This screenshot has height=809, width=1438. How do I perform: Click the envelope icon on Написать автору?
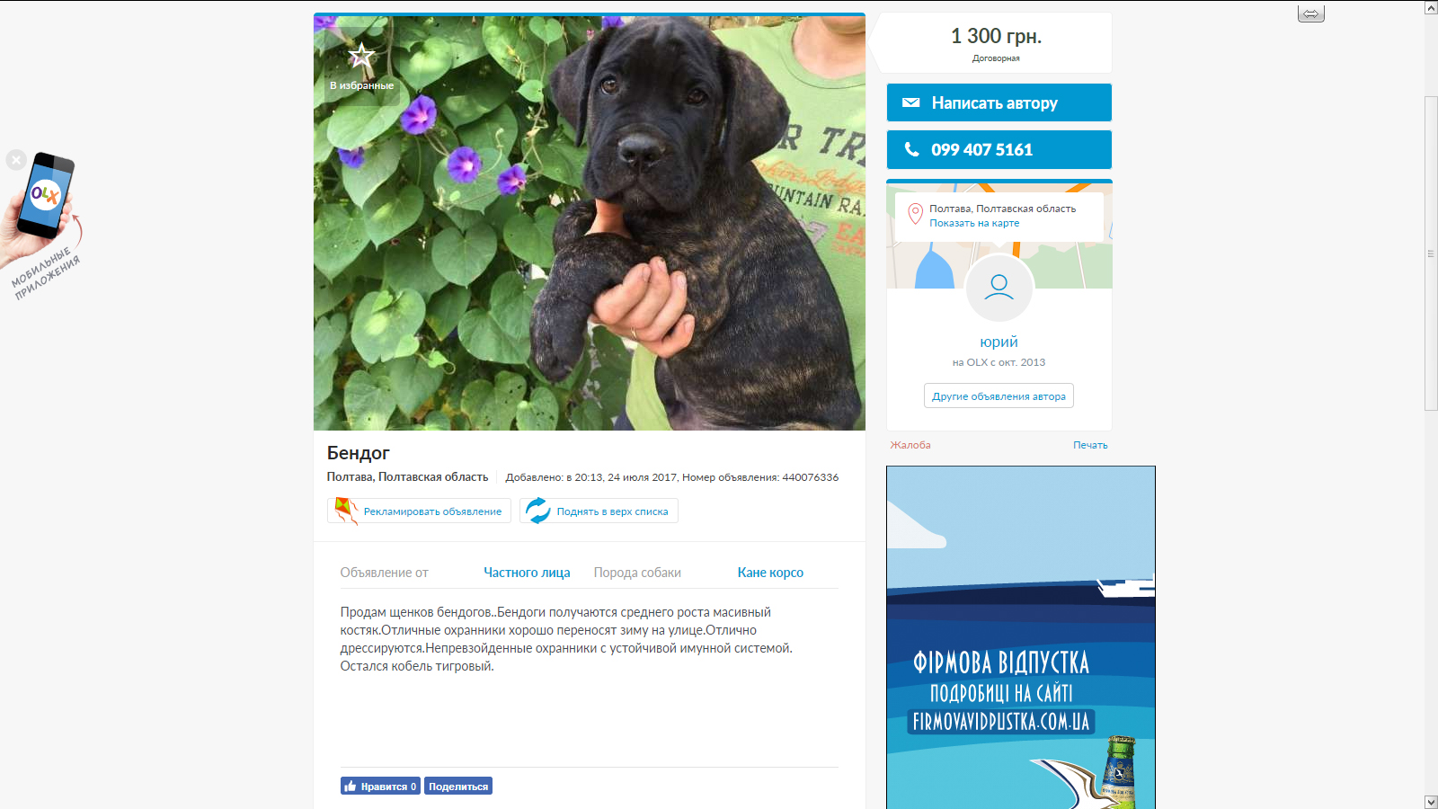click(910, 102)
